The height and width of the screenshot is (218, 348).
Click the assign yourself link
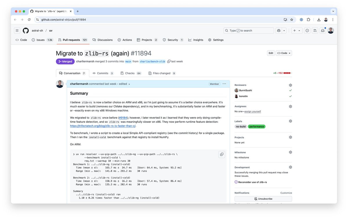(253, 111)
